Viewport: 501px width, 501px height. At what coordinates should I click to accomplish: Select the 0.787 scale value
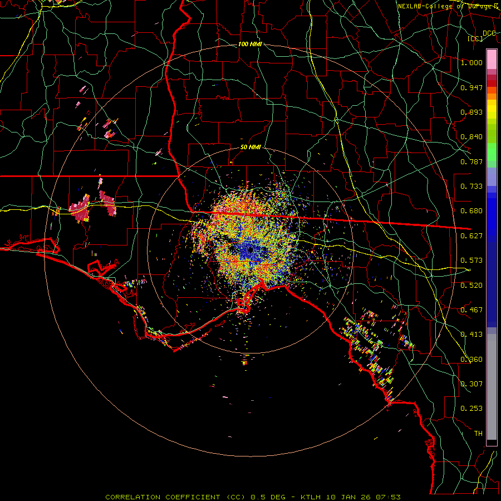tap(471, 161)
